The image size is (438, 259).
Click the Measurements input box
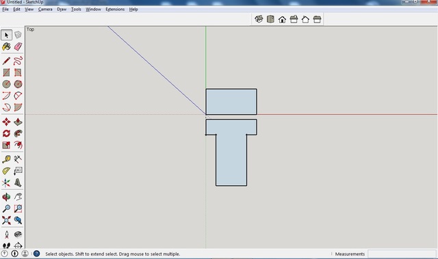coord(402,254)
